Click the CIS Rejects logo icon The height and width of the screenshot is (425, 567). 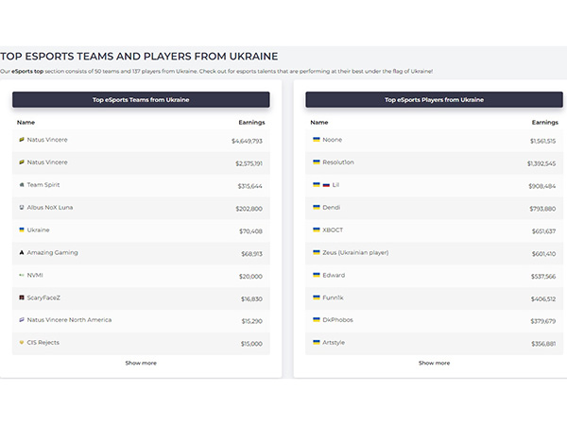pos(22,342)
